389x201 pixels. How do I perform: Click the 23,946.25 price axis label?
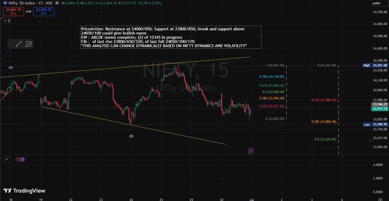380,104
